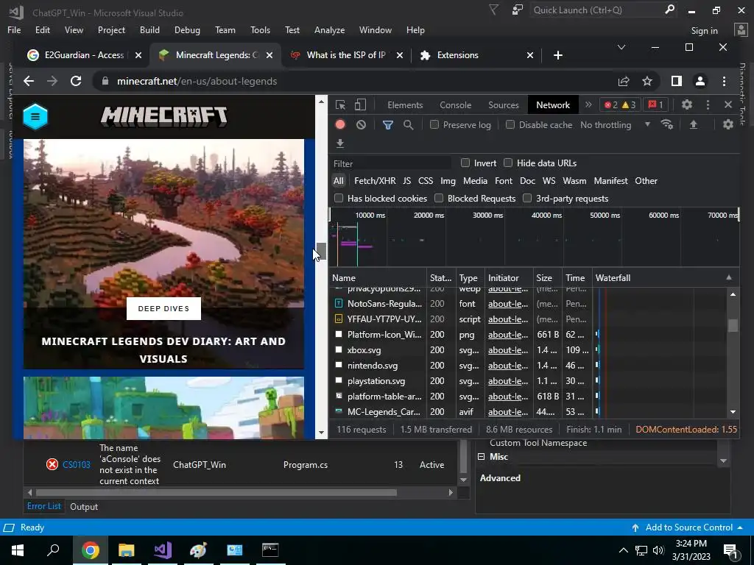Click the DEEP DIVES button
The image size is (754, 565).
click(x=163, y=308)
